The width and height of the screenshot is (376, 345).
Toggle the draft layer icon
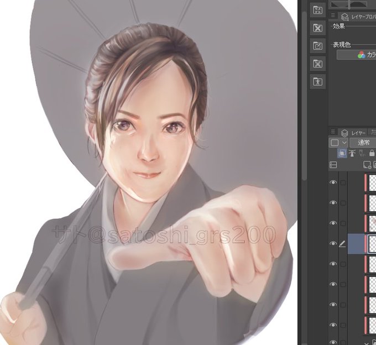(x=362, y=153)
